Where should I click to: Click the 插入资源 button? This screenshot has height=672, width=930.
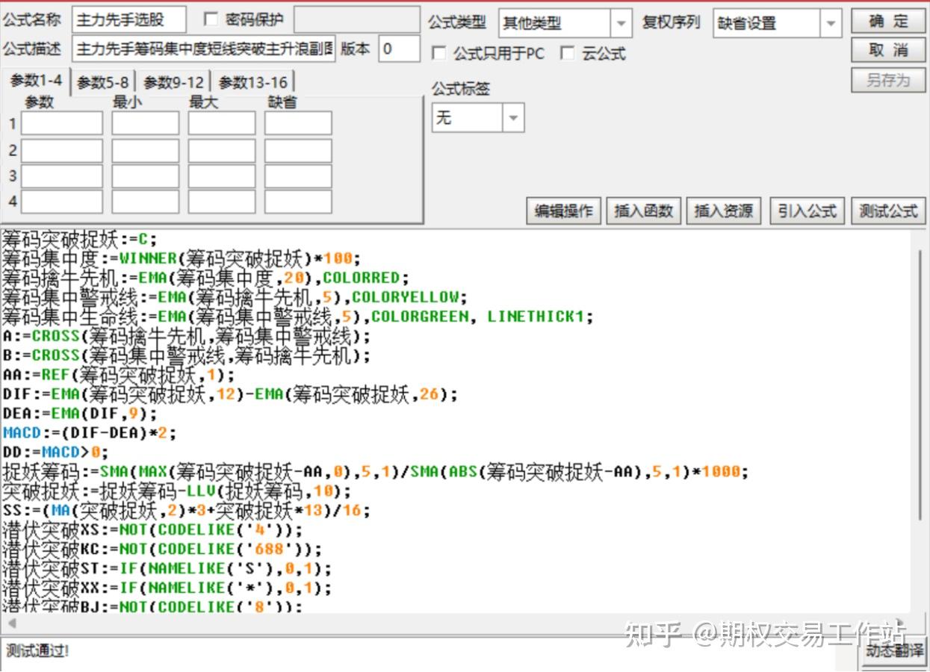tap(724, 211)
